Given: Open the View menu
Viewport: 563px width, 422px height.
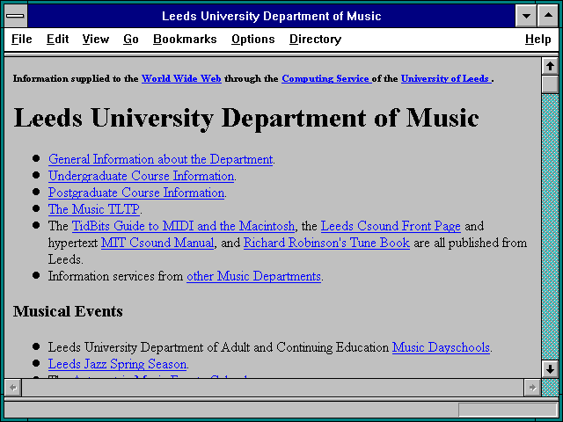Looking at the screenshot, I should click(96, 39).
